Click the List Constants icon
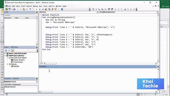This screenshot has width=170, height=96. click(x=96, y=9)
